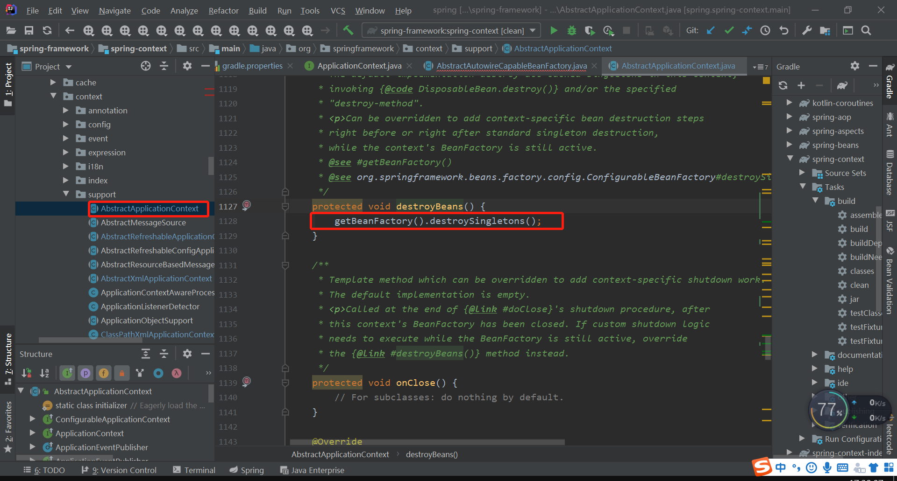
Task: Execute Gradle task elephant icon
Action: point(842,85)
